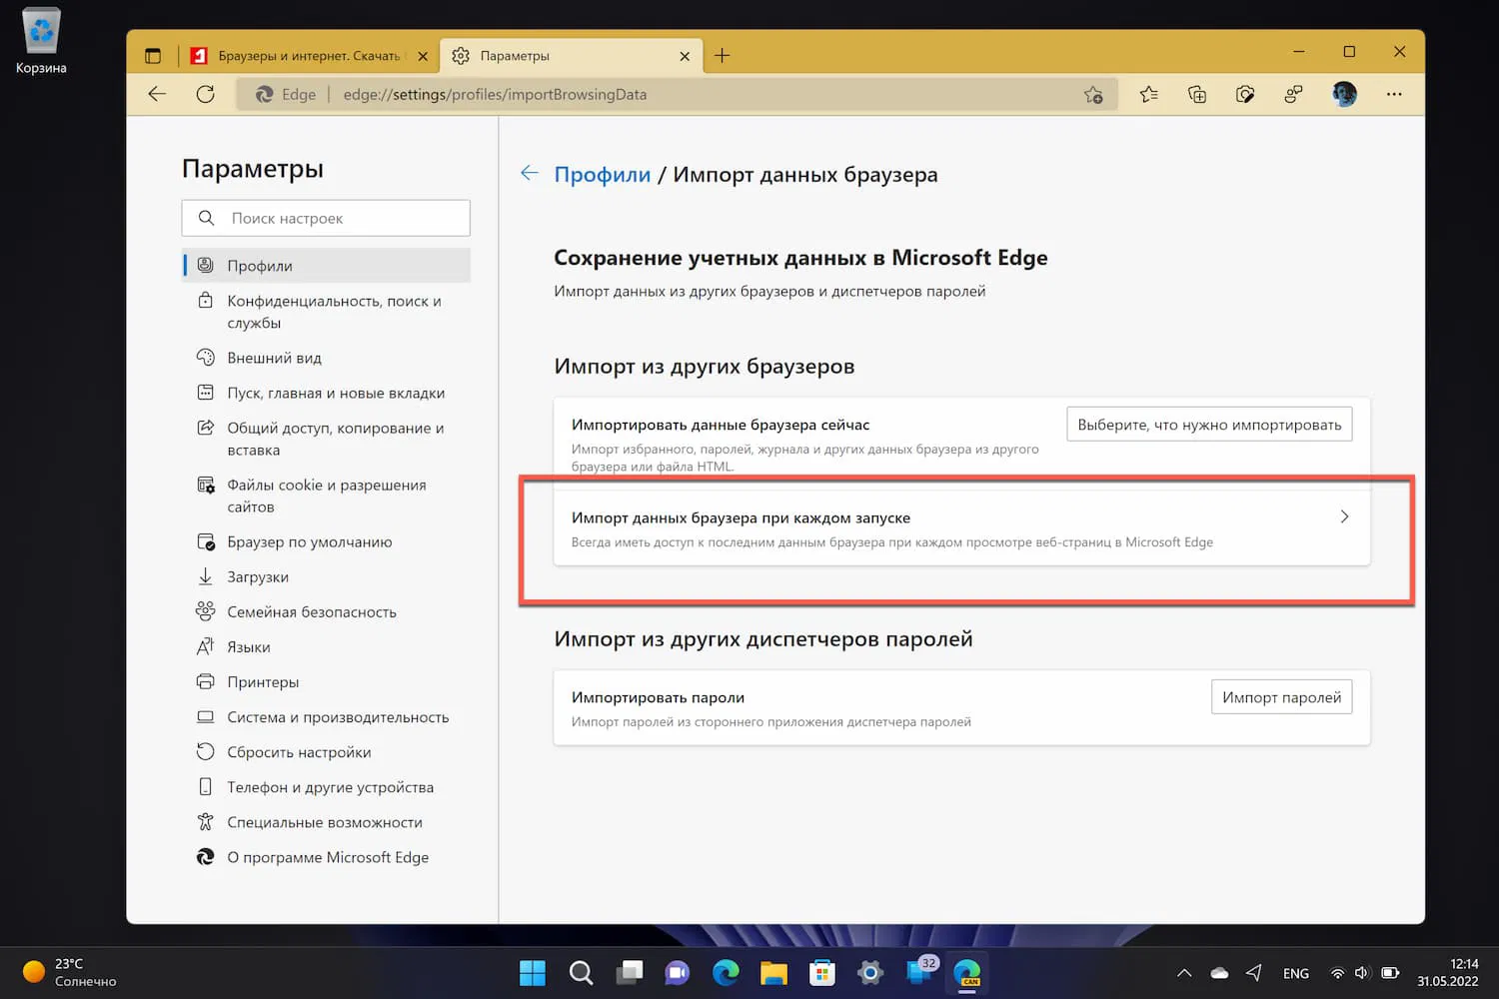Switch the ENG input language indicator
1499x999 pixels.
click(x=1296, y=973)
